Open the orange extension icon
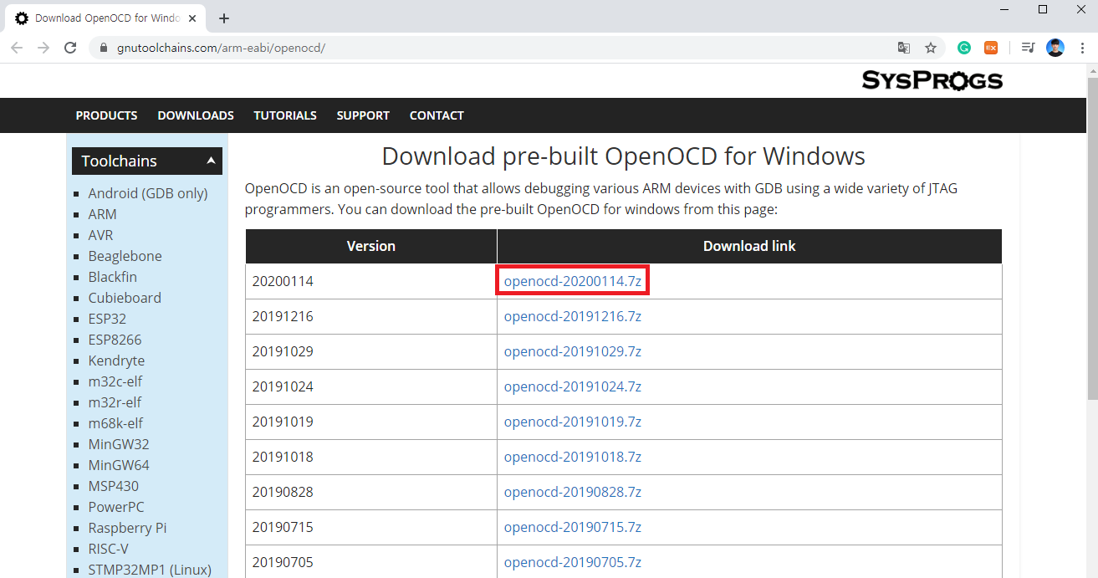 (x=991, y=48)
